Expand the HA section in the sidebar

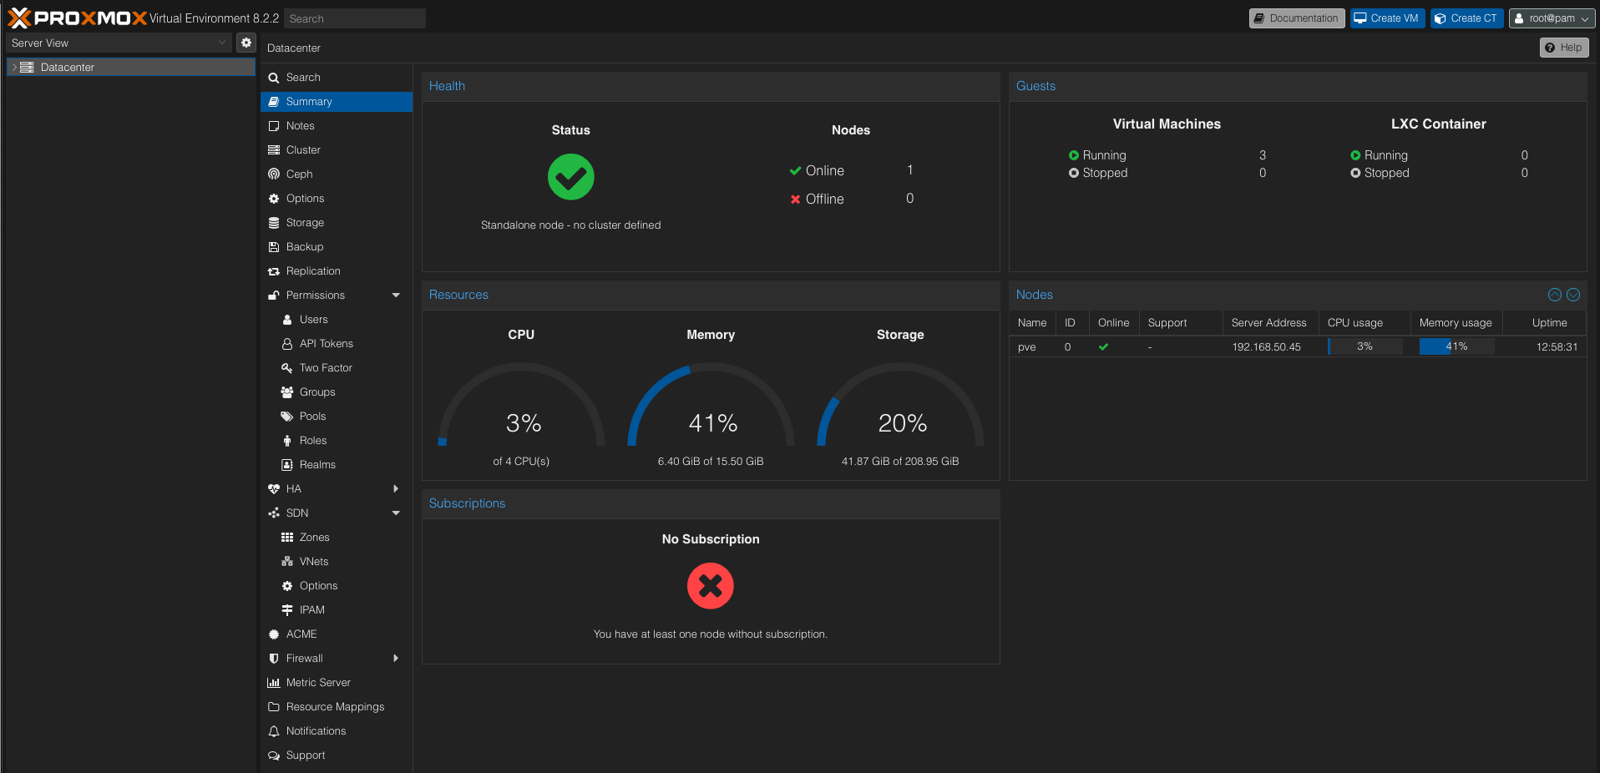[x=395, y=488]
